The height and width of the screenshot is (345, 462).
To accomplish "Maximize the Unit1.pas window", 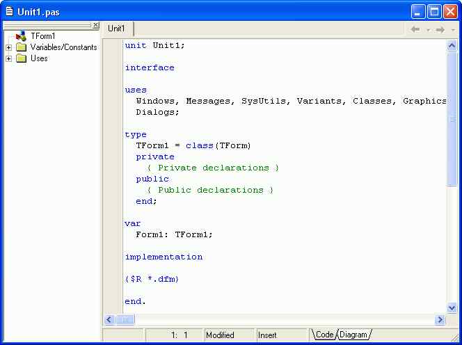I will 434,12.
